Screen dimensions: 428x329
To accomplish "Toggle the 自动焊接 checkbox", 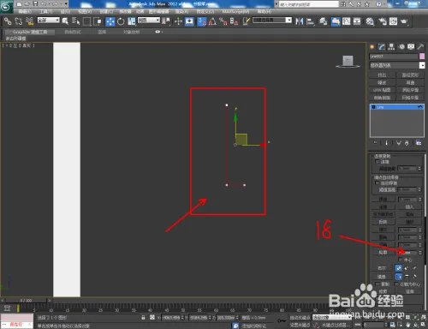I will click(x=377, y=182).
